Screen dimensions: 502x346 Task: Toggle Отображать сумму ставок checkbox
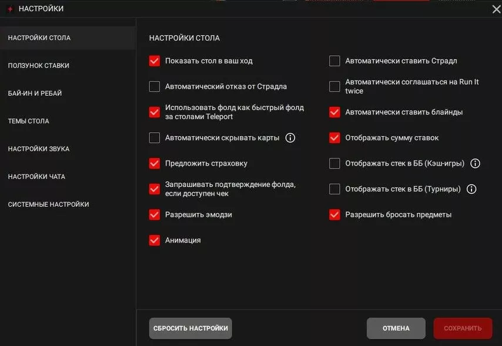(334, 138)
